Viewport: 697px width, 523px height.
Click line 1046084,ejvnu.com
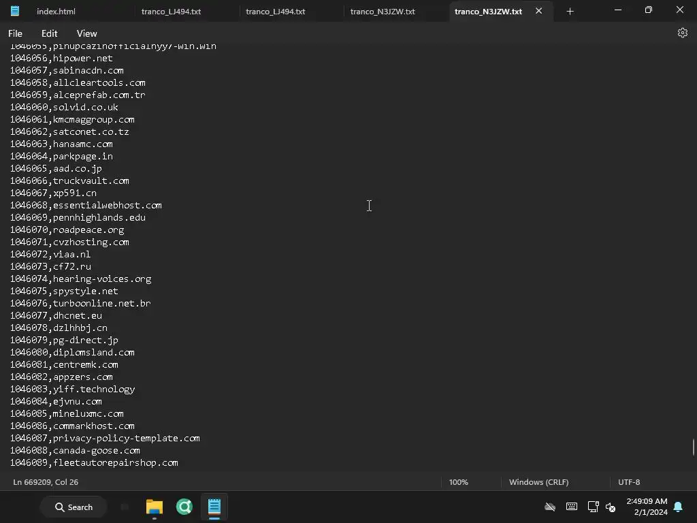tap(56, 402)
